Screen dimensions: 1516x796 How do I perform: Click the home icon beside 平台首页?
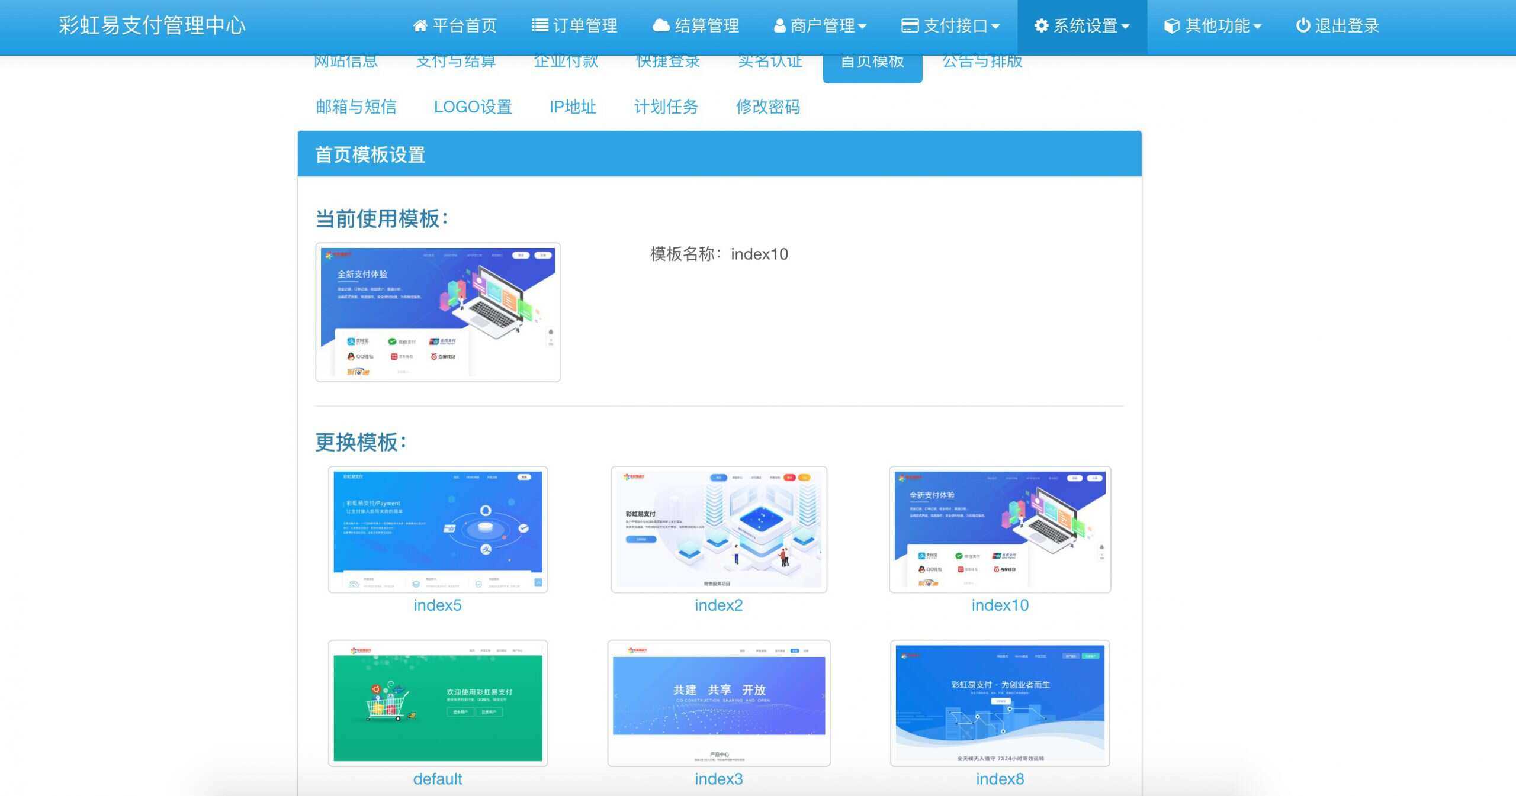(421, 25)
